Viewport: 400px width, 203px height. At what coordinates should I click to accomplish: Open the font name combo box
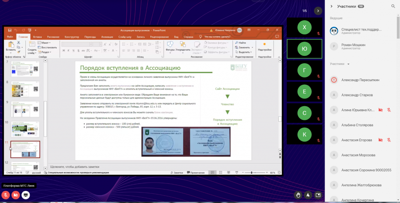pyautogui.click(x=77, y=45)
